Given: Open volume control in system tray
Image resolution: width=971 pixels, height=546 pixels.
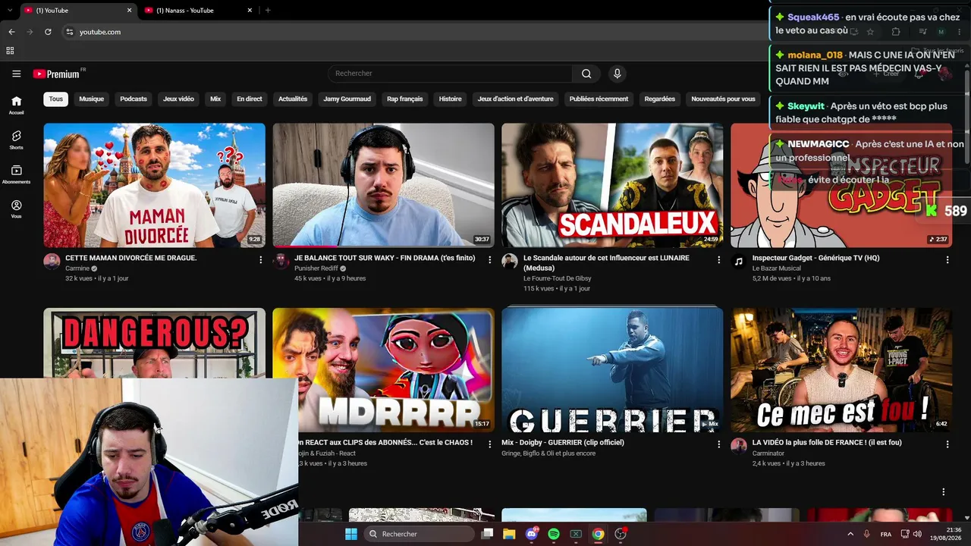Looking at the screenshot, I should point(919,534).
